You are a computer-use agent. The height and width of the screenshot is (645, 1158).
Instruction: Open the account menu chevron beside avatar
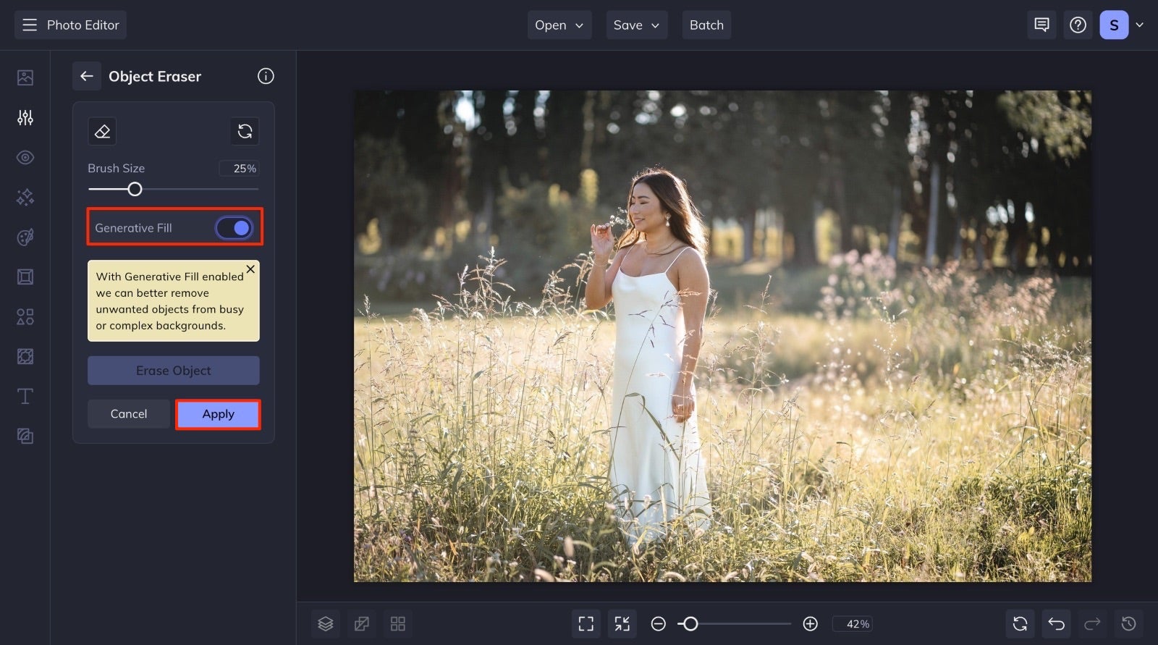point(1139,25)
